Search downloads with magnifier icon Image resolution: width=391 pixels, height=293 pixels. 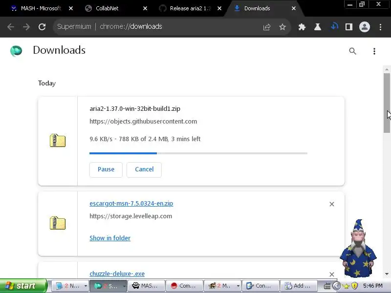[352, 51]
